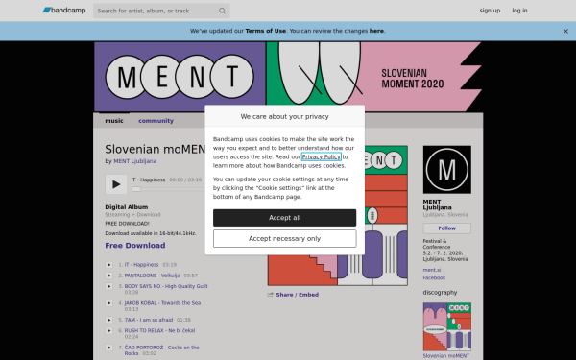Play track 5 7AM - I am so afraid

click(108, 320)
